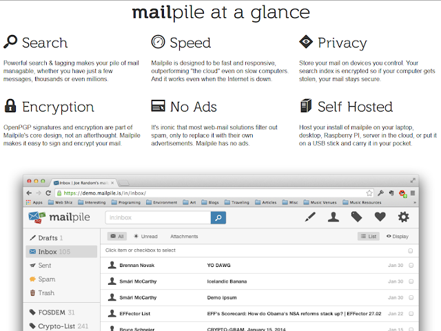
Task: Select the Unread filter tab
Action: 145,236
